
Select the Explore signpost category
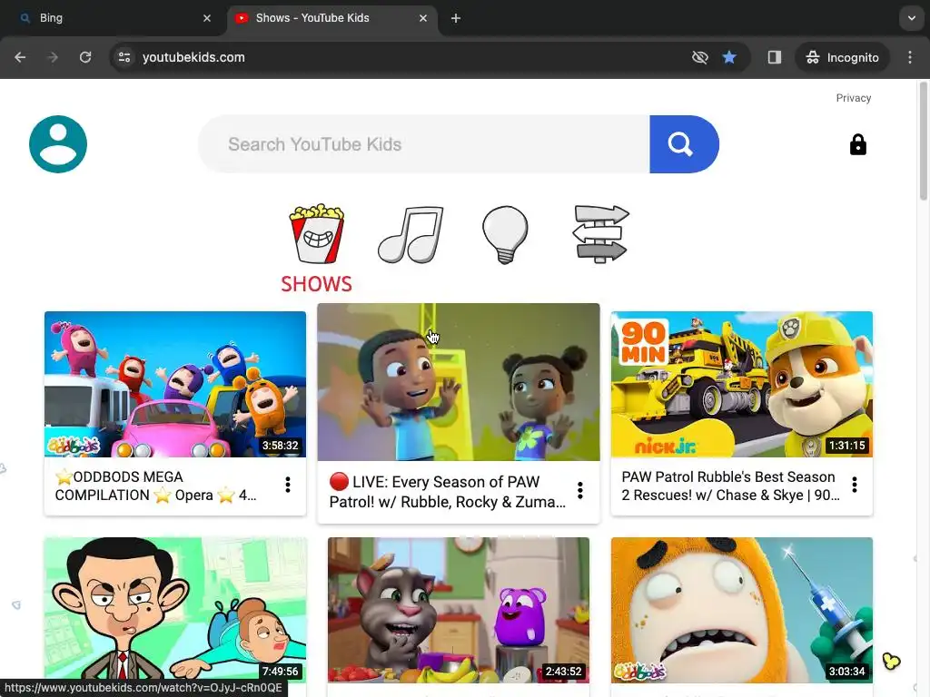point(601,233)
